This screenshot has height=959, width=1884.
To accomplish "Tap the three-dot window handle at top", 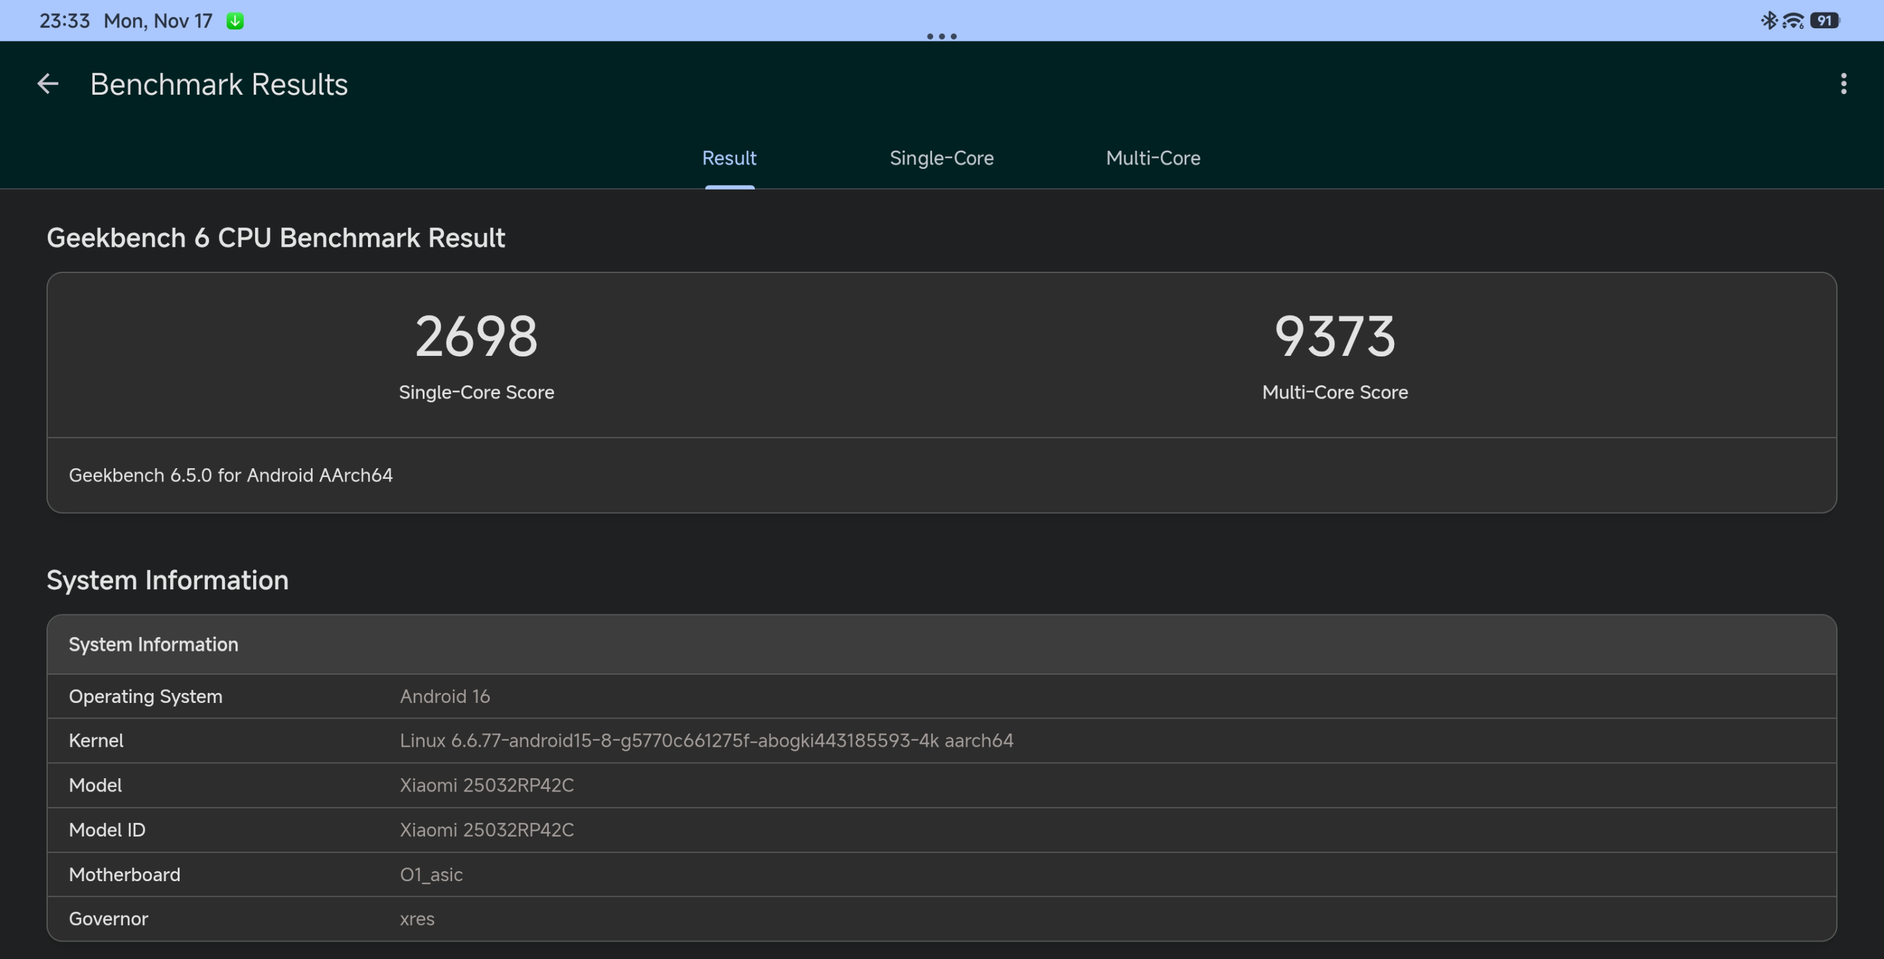I will (x=941, y=36).
